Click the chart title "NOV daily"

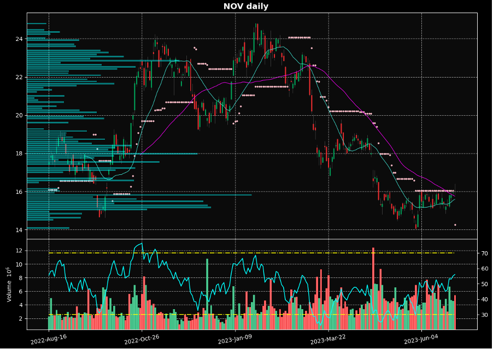point(246,7)
